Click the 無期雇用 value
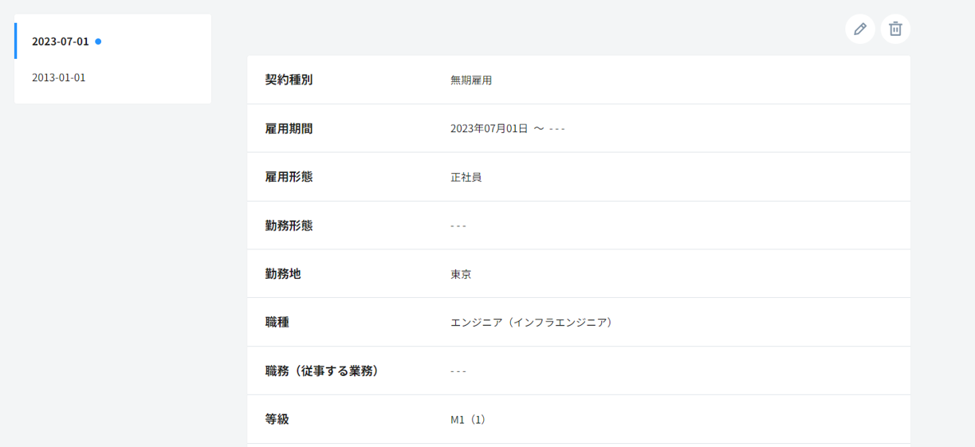 pyautogui.click(x=471, y=80)
